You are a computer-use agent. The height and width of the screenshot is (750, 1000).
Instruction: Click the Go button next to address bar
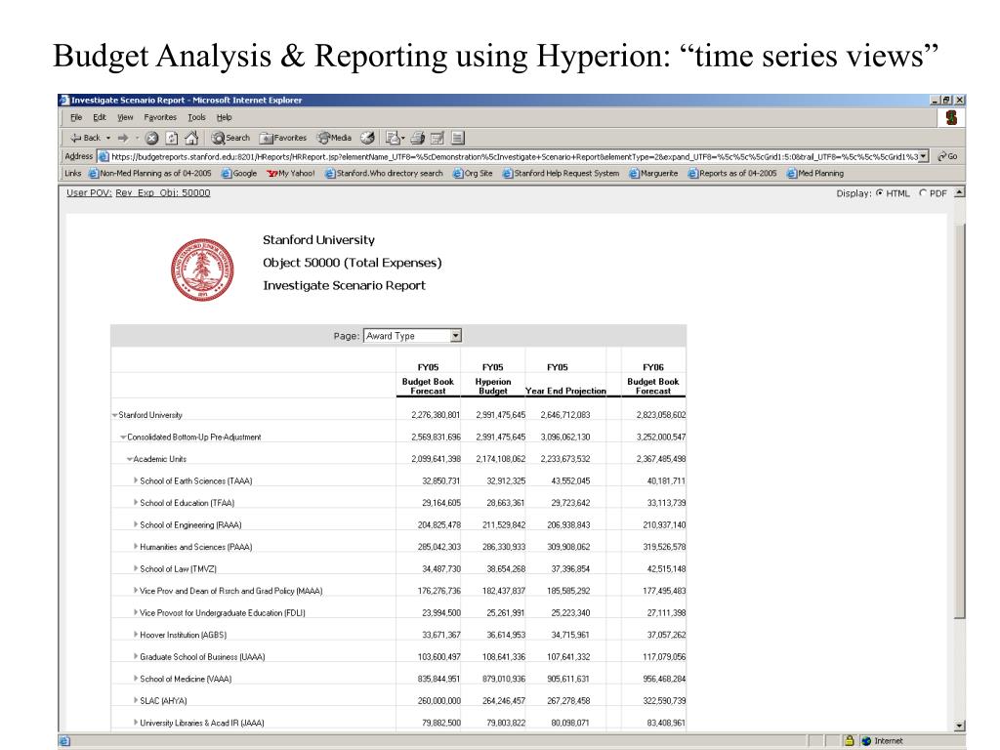click(x=947, y=156)
